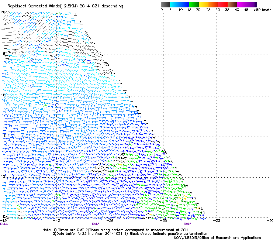273x240 pixels.
Task: Click the note 'Times are GMT'
Action: tap(71, 230)
